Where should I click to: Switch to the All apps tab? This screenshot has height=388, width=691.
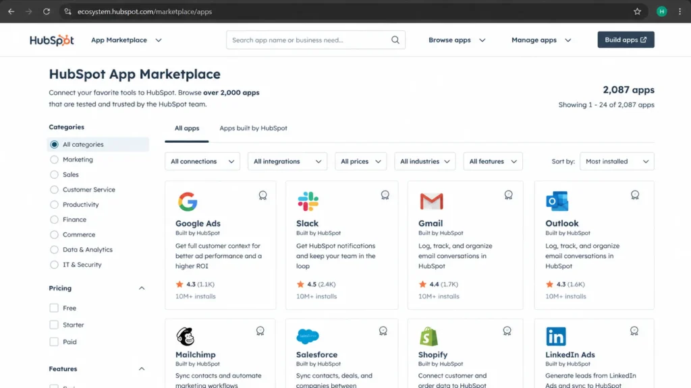[187, 129]
